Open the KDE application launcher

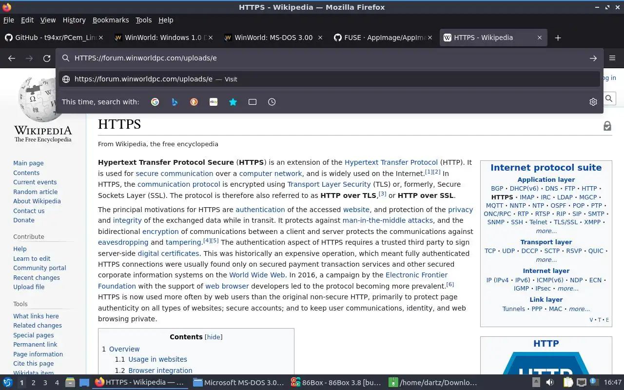(8, 382)
